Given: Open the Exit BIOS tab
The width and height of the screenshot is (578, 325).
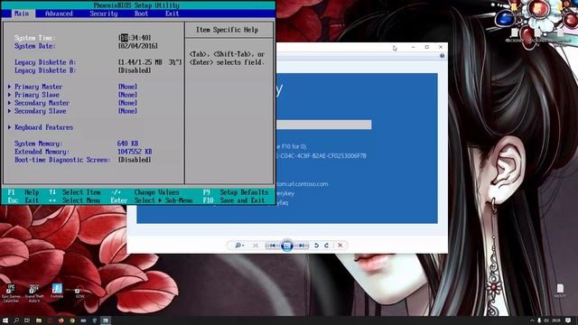Looking at the screenshot, I should click(172, 14).
